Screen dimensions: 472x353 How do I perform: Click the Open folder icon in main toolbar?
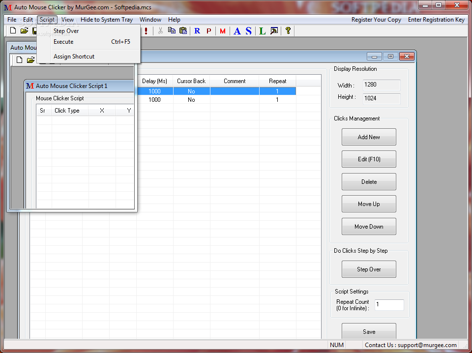point(24,30)
